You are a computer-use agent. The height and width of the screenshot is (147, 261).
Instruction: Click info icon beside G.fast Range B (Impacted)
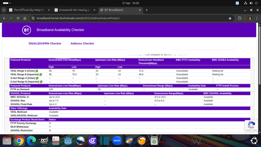41,82
